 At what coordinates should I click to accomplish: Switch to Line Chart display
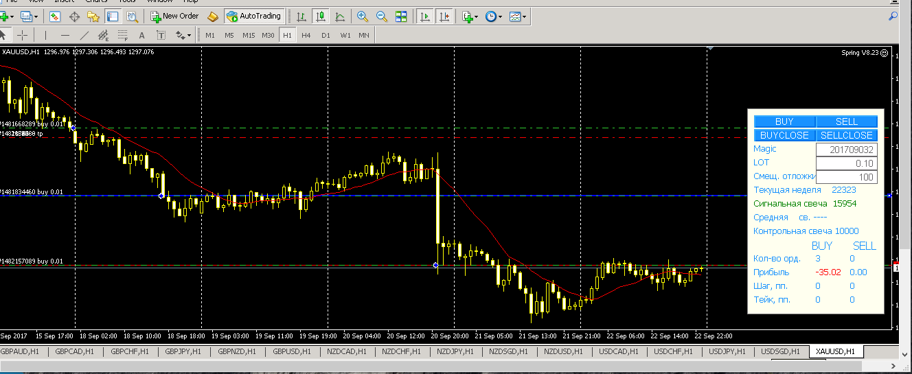pos(340,16)
